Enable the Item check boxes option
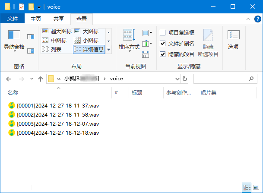This screenshot has width=263, height=193. point(163,32)
